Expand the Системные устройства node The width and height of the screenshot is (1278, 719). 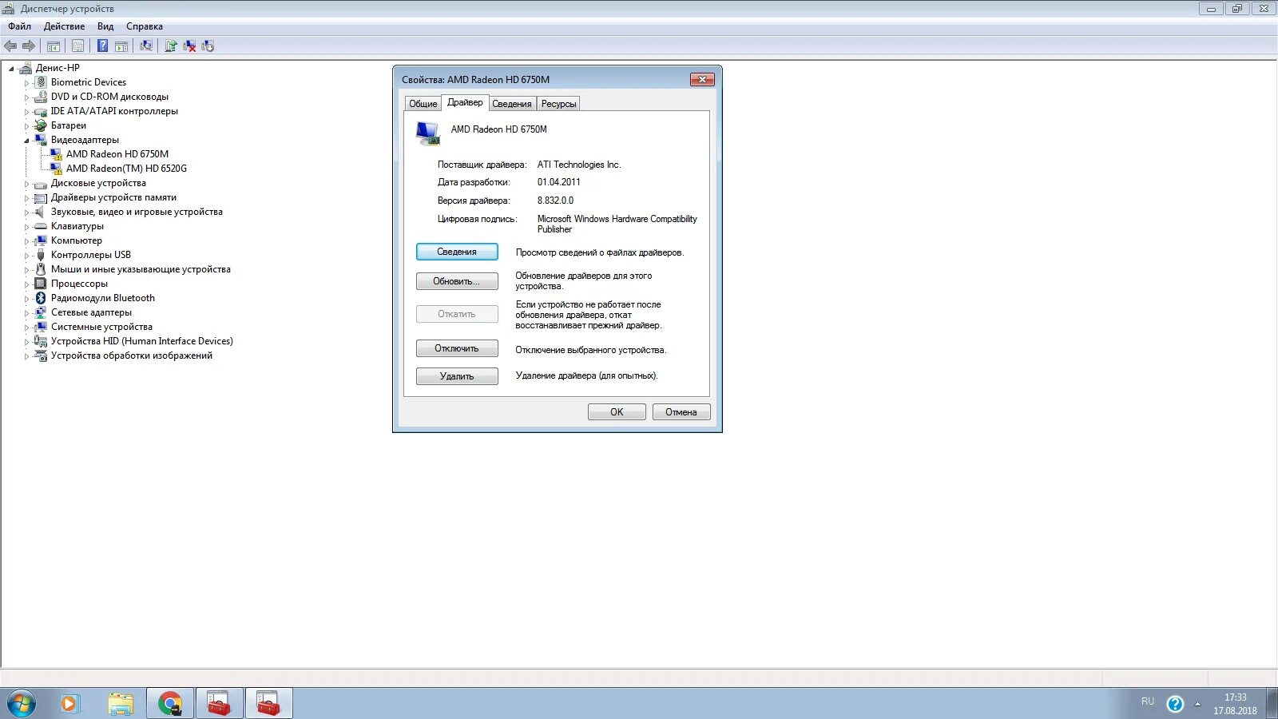coord(26,328)
